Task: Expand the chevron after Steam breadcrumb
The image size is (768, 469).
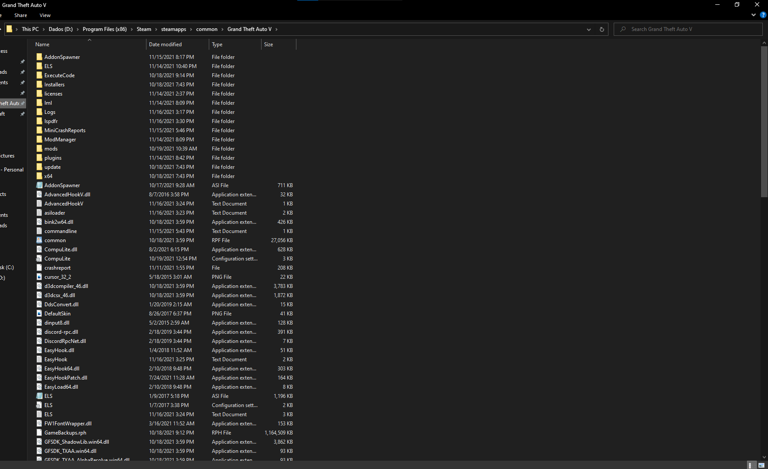Action: click(156, 29)
